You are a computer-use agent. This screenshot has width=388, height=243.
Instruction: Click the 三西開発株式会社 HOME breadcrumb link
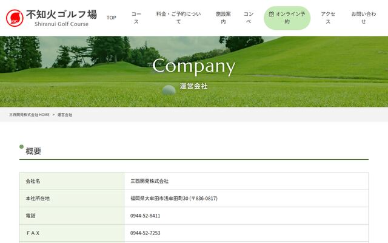click(29, 115)
